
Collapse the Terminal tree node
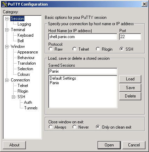[x=7, y=30]
